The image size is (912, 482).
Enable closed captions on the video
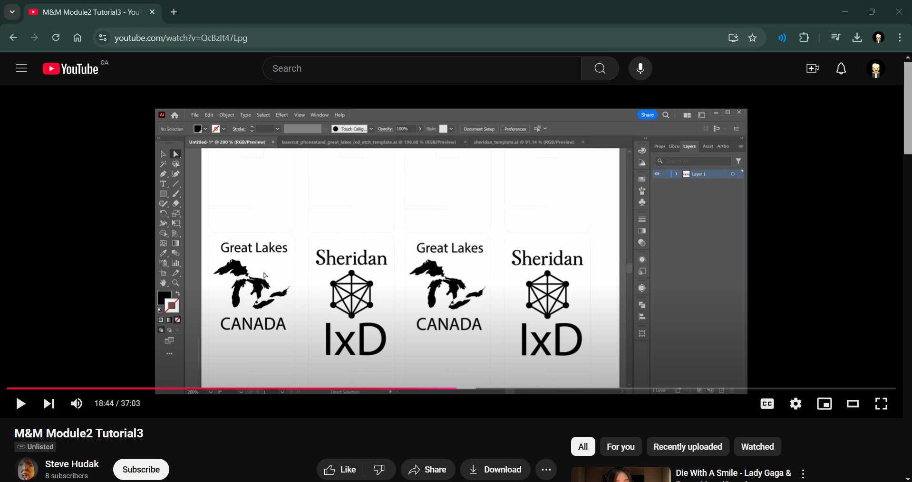(x=766, y=403)
